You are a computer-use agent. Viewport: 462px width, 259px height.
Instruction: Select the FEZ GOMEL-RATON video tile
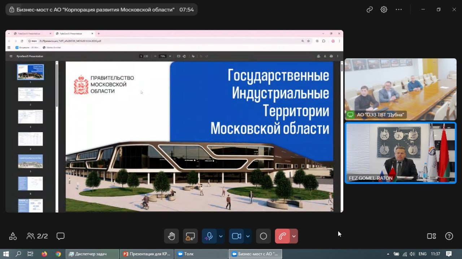click(400, 152)
